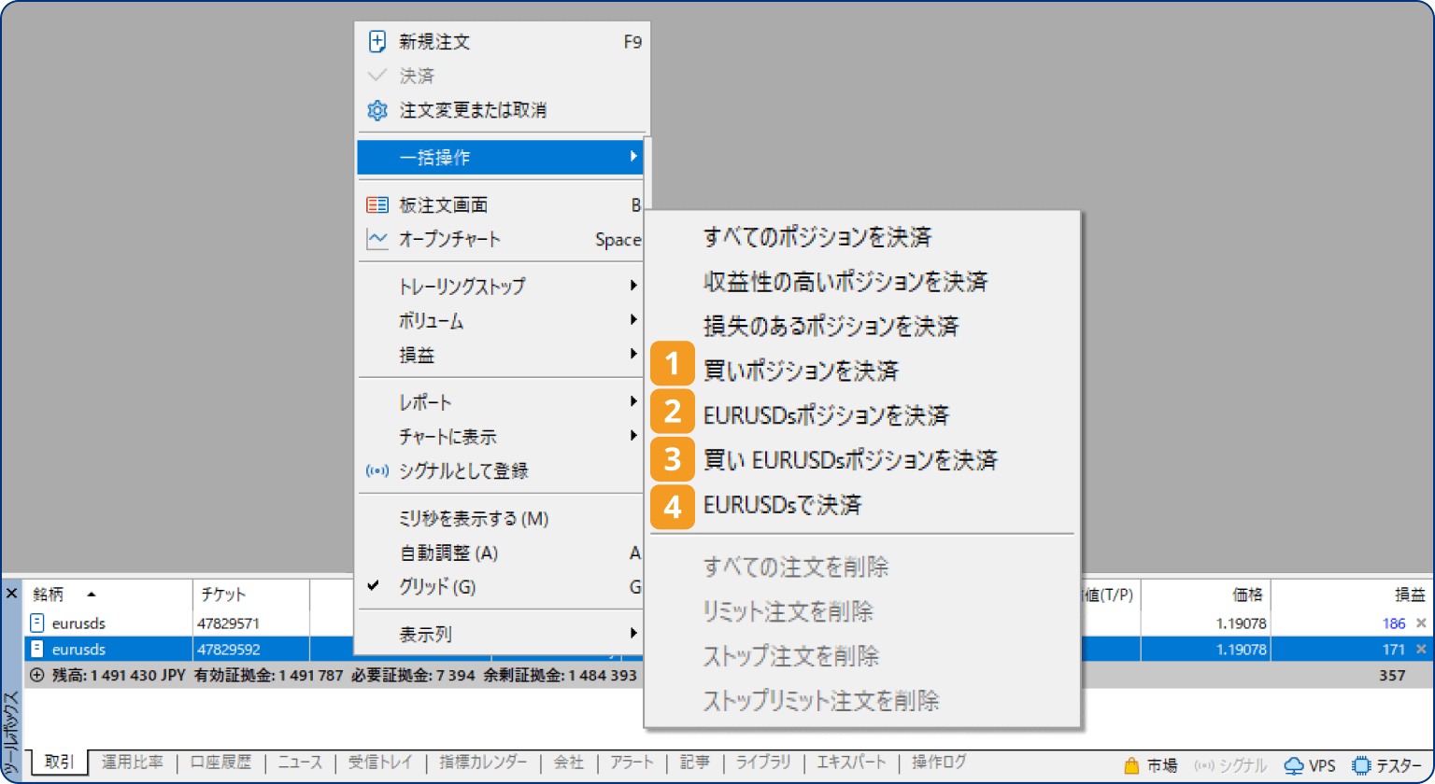Click the 注文変更または取消 gear icon

point(377,109)
